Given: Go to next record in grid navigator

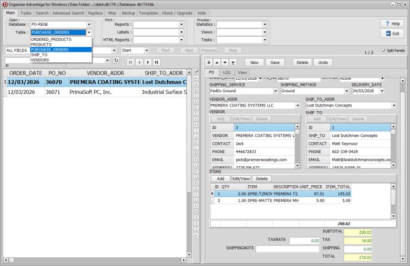Looking at the screenshot, I should 148,61.
